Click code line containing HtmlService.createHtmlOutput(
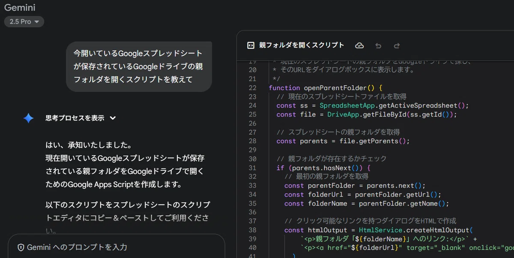 [x=378, y=231]
